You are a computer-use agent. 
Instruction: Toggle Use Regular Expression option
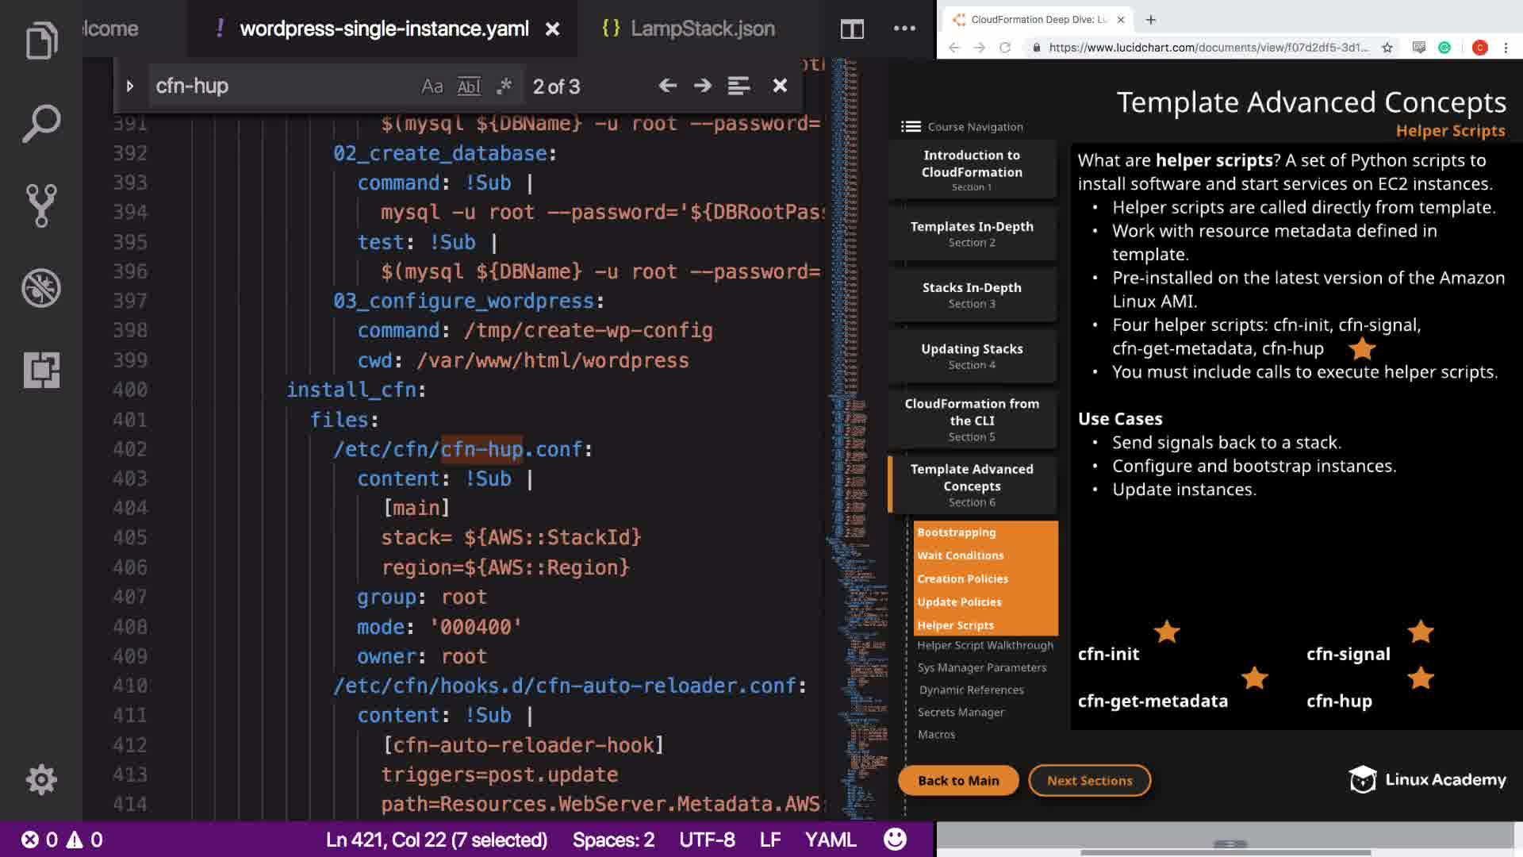(504, 86)
